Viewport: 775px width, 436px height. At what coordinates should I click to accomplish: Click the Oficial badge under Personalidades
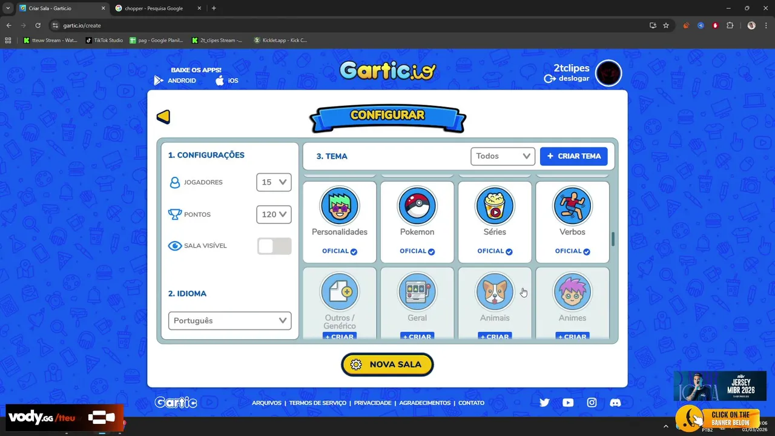pos(340,251)
